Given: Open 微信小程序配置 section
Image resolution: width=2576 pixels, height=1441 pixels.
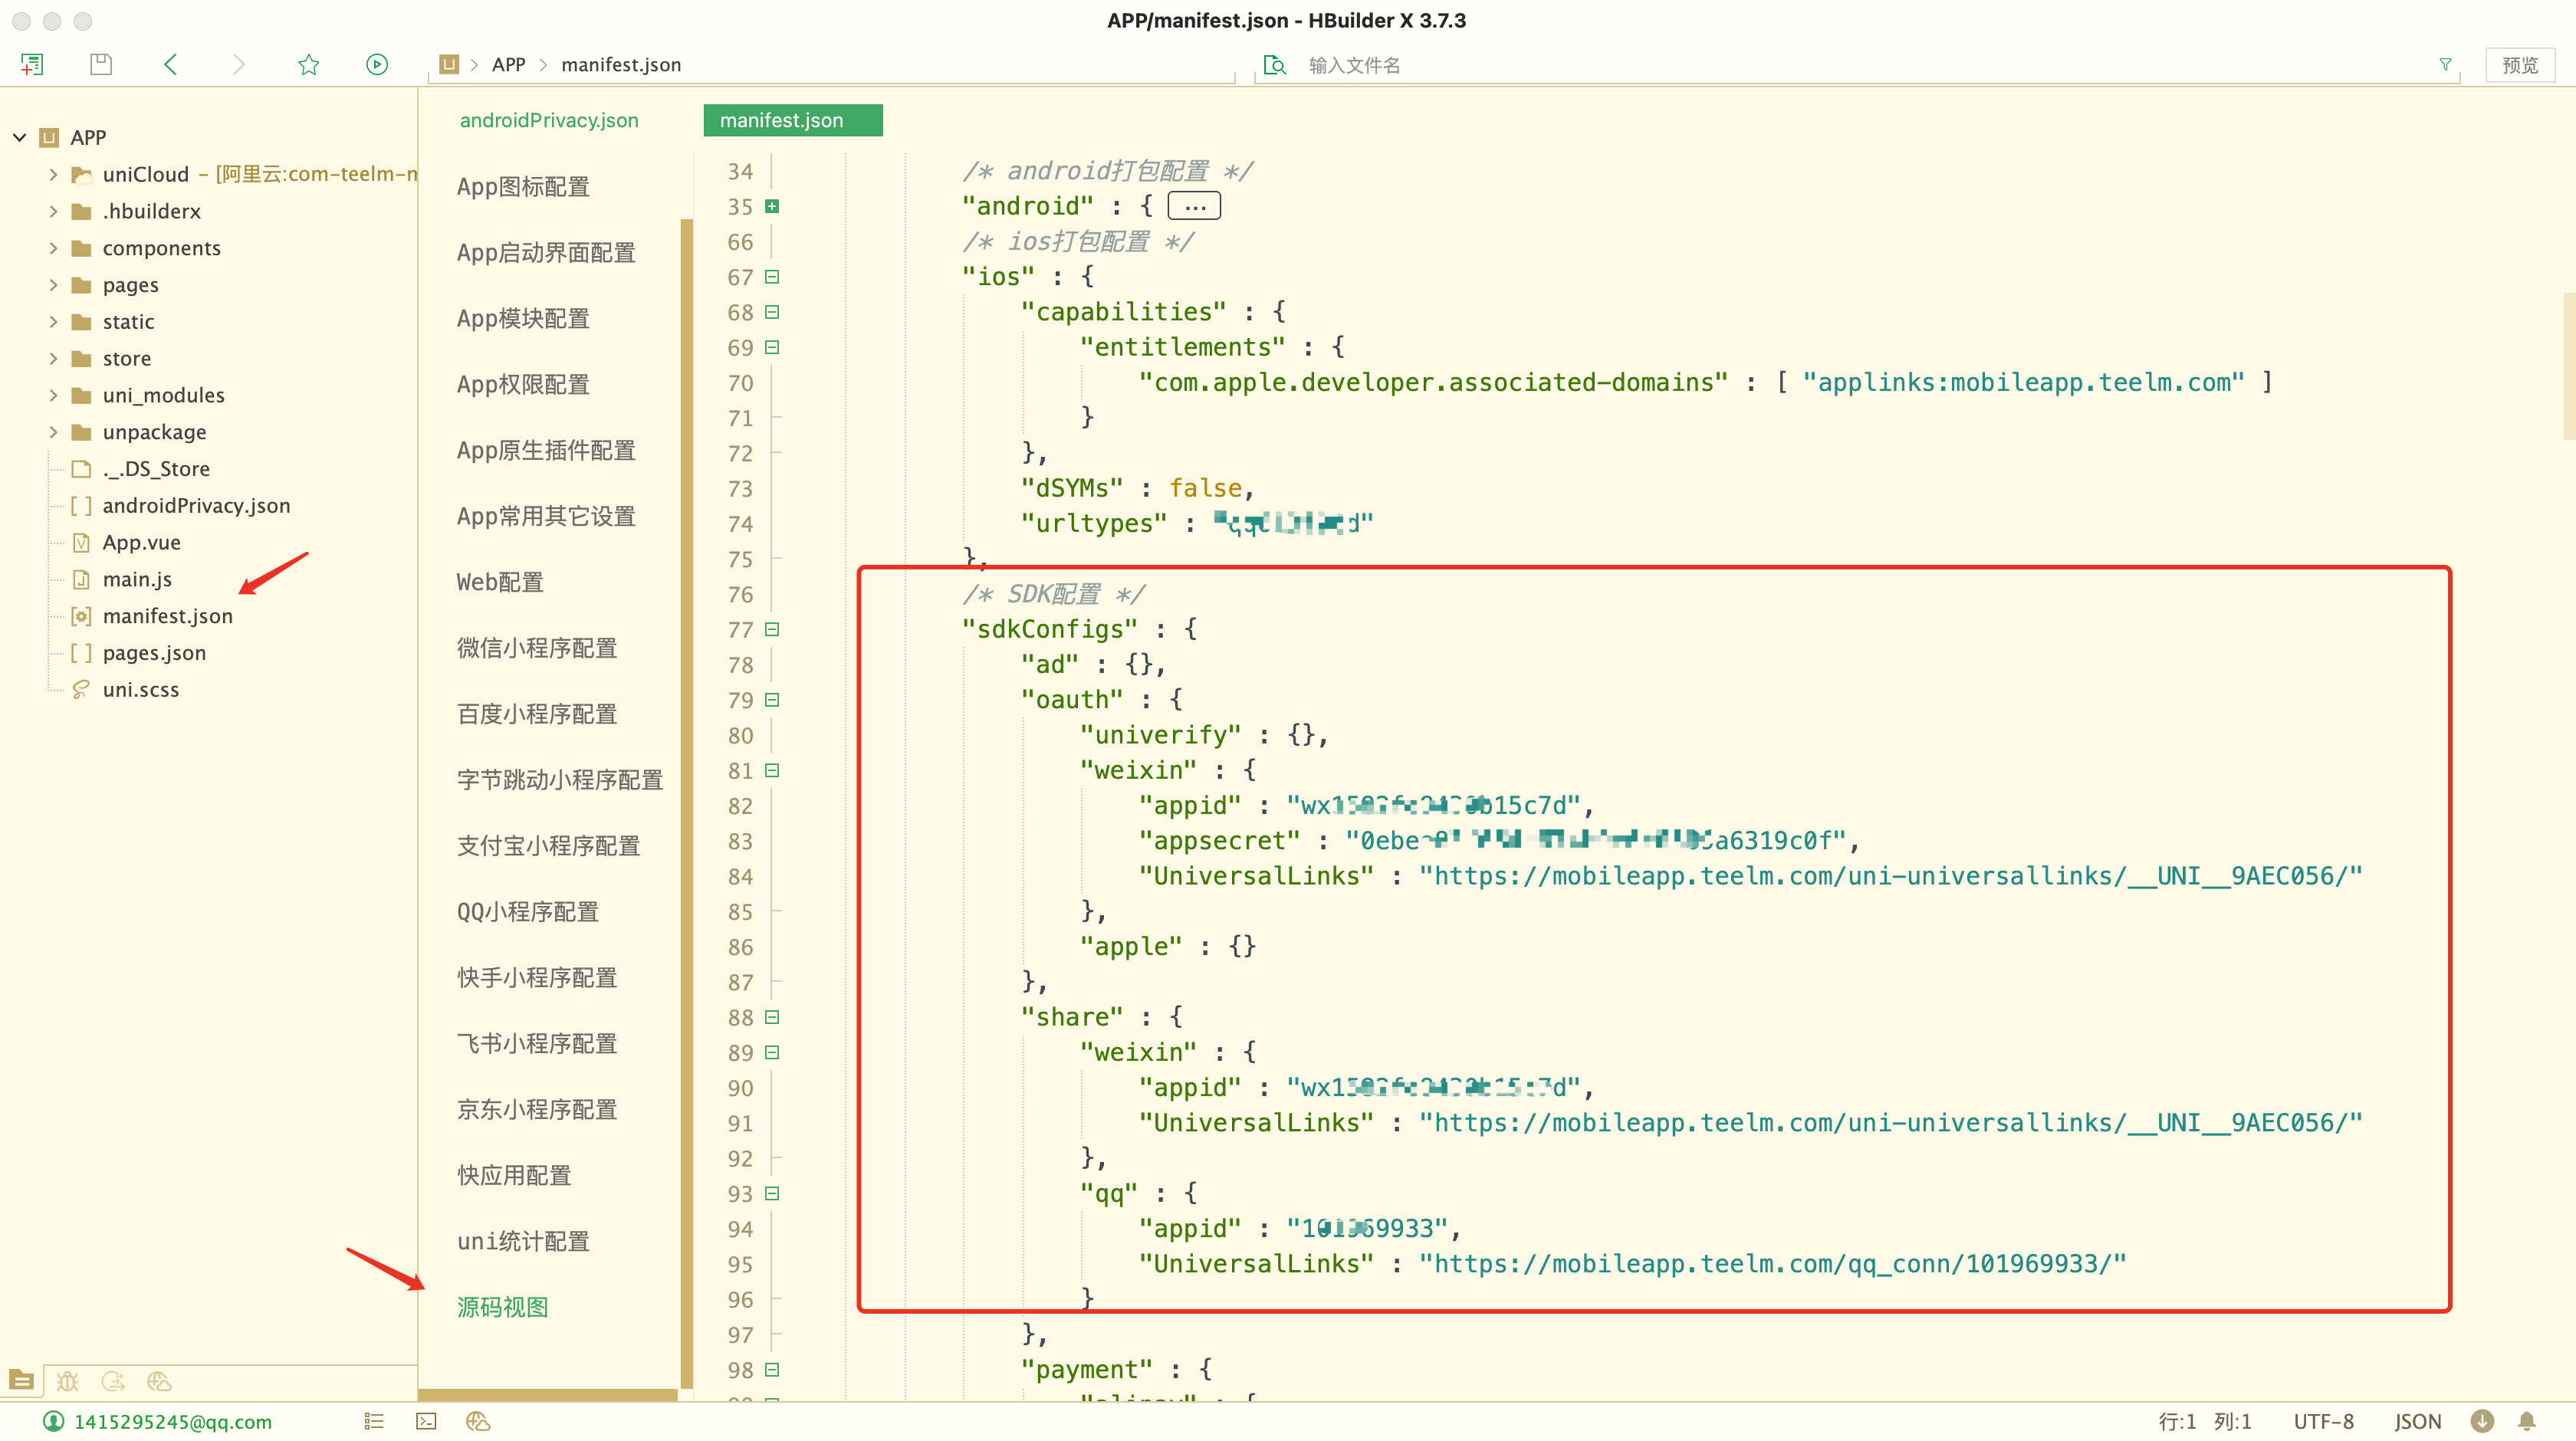Looking at the screenshot, I should pyautogui.click(x=537, y=648).
